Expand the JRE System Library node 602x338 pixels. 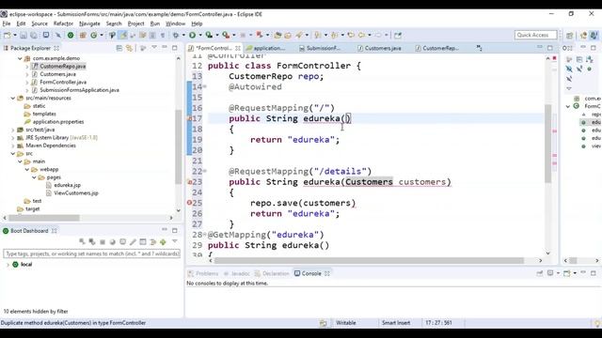click(x=13, y=138)
